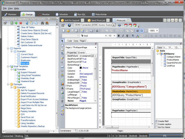Select MasterData1 orange band header
This screenshot has height=139, width=185.
[131, 92]
